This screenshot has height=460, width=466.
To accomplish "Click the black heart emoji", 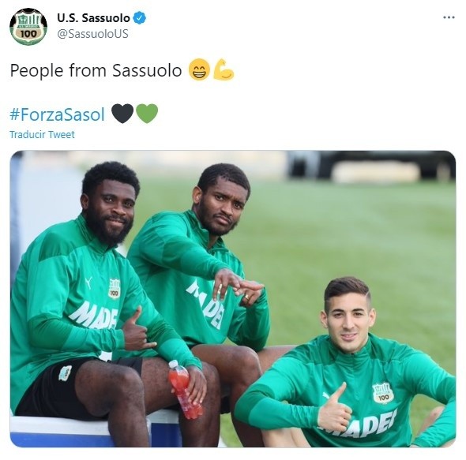I will coord(122,114).
